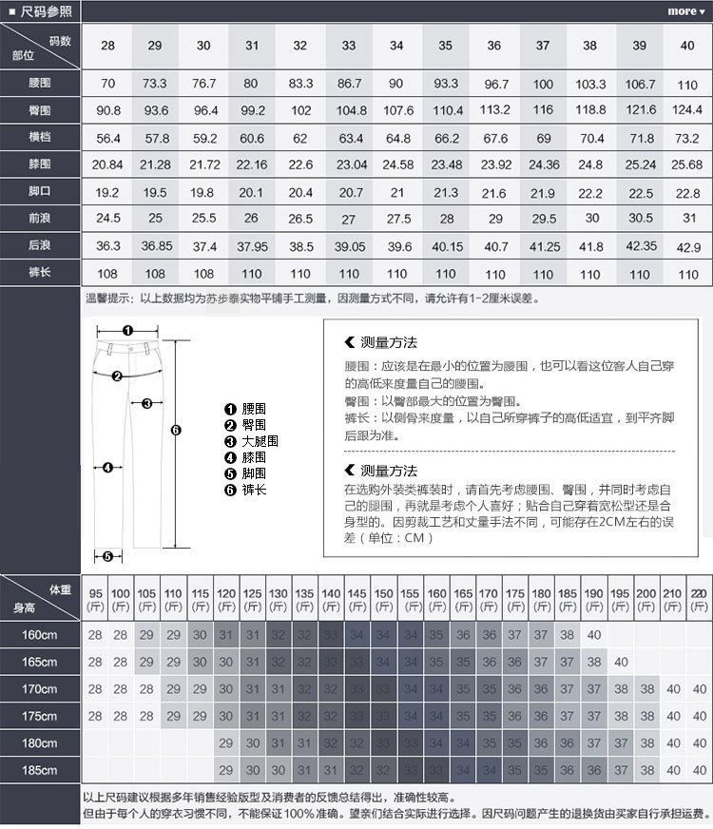Click knee value 20.84
Screen dimensions: 713x829
pyautogui.click(x=107, y=165)
